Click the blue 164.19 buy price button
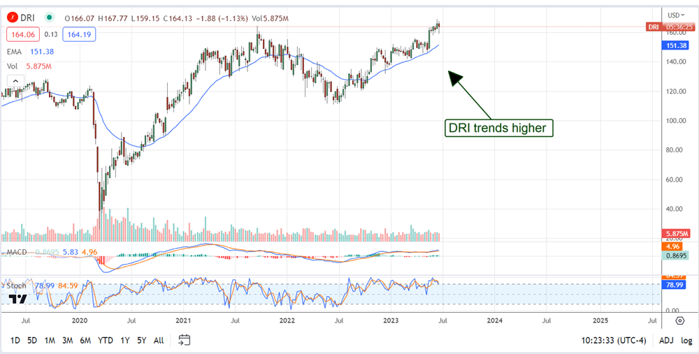 78,34
